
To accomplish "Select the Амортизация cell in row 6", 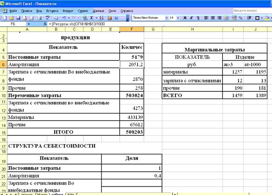I will [64, 64].
